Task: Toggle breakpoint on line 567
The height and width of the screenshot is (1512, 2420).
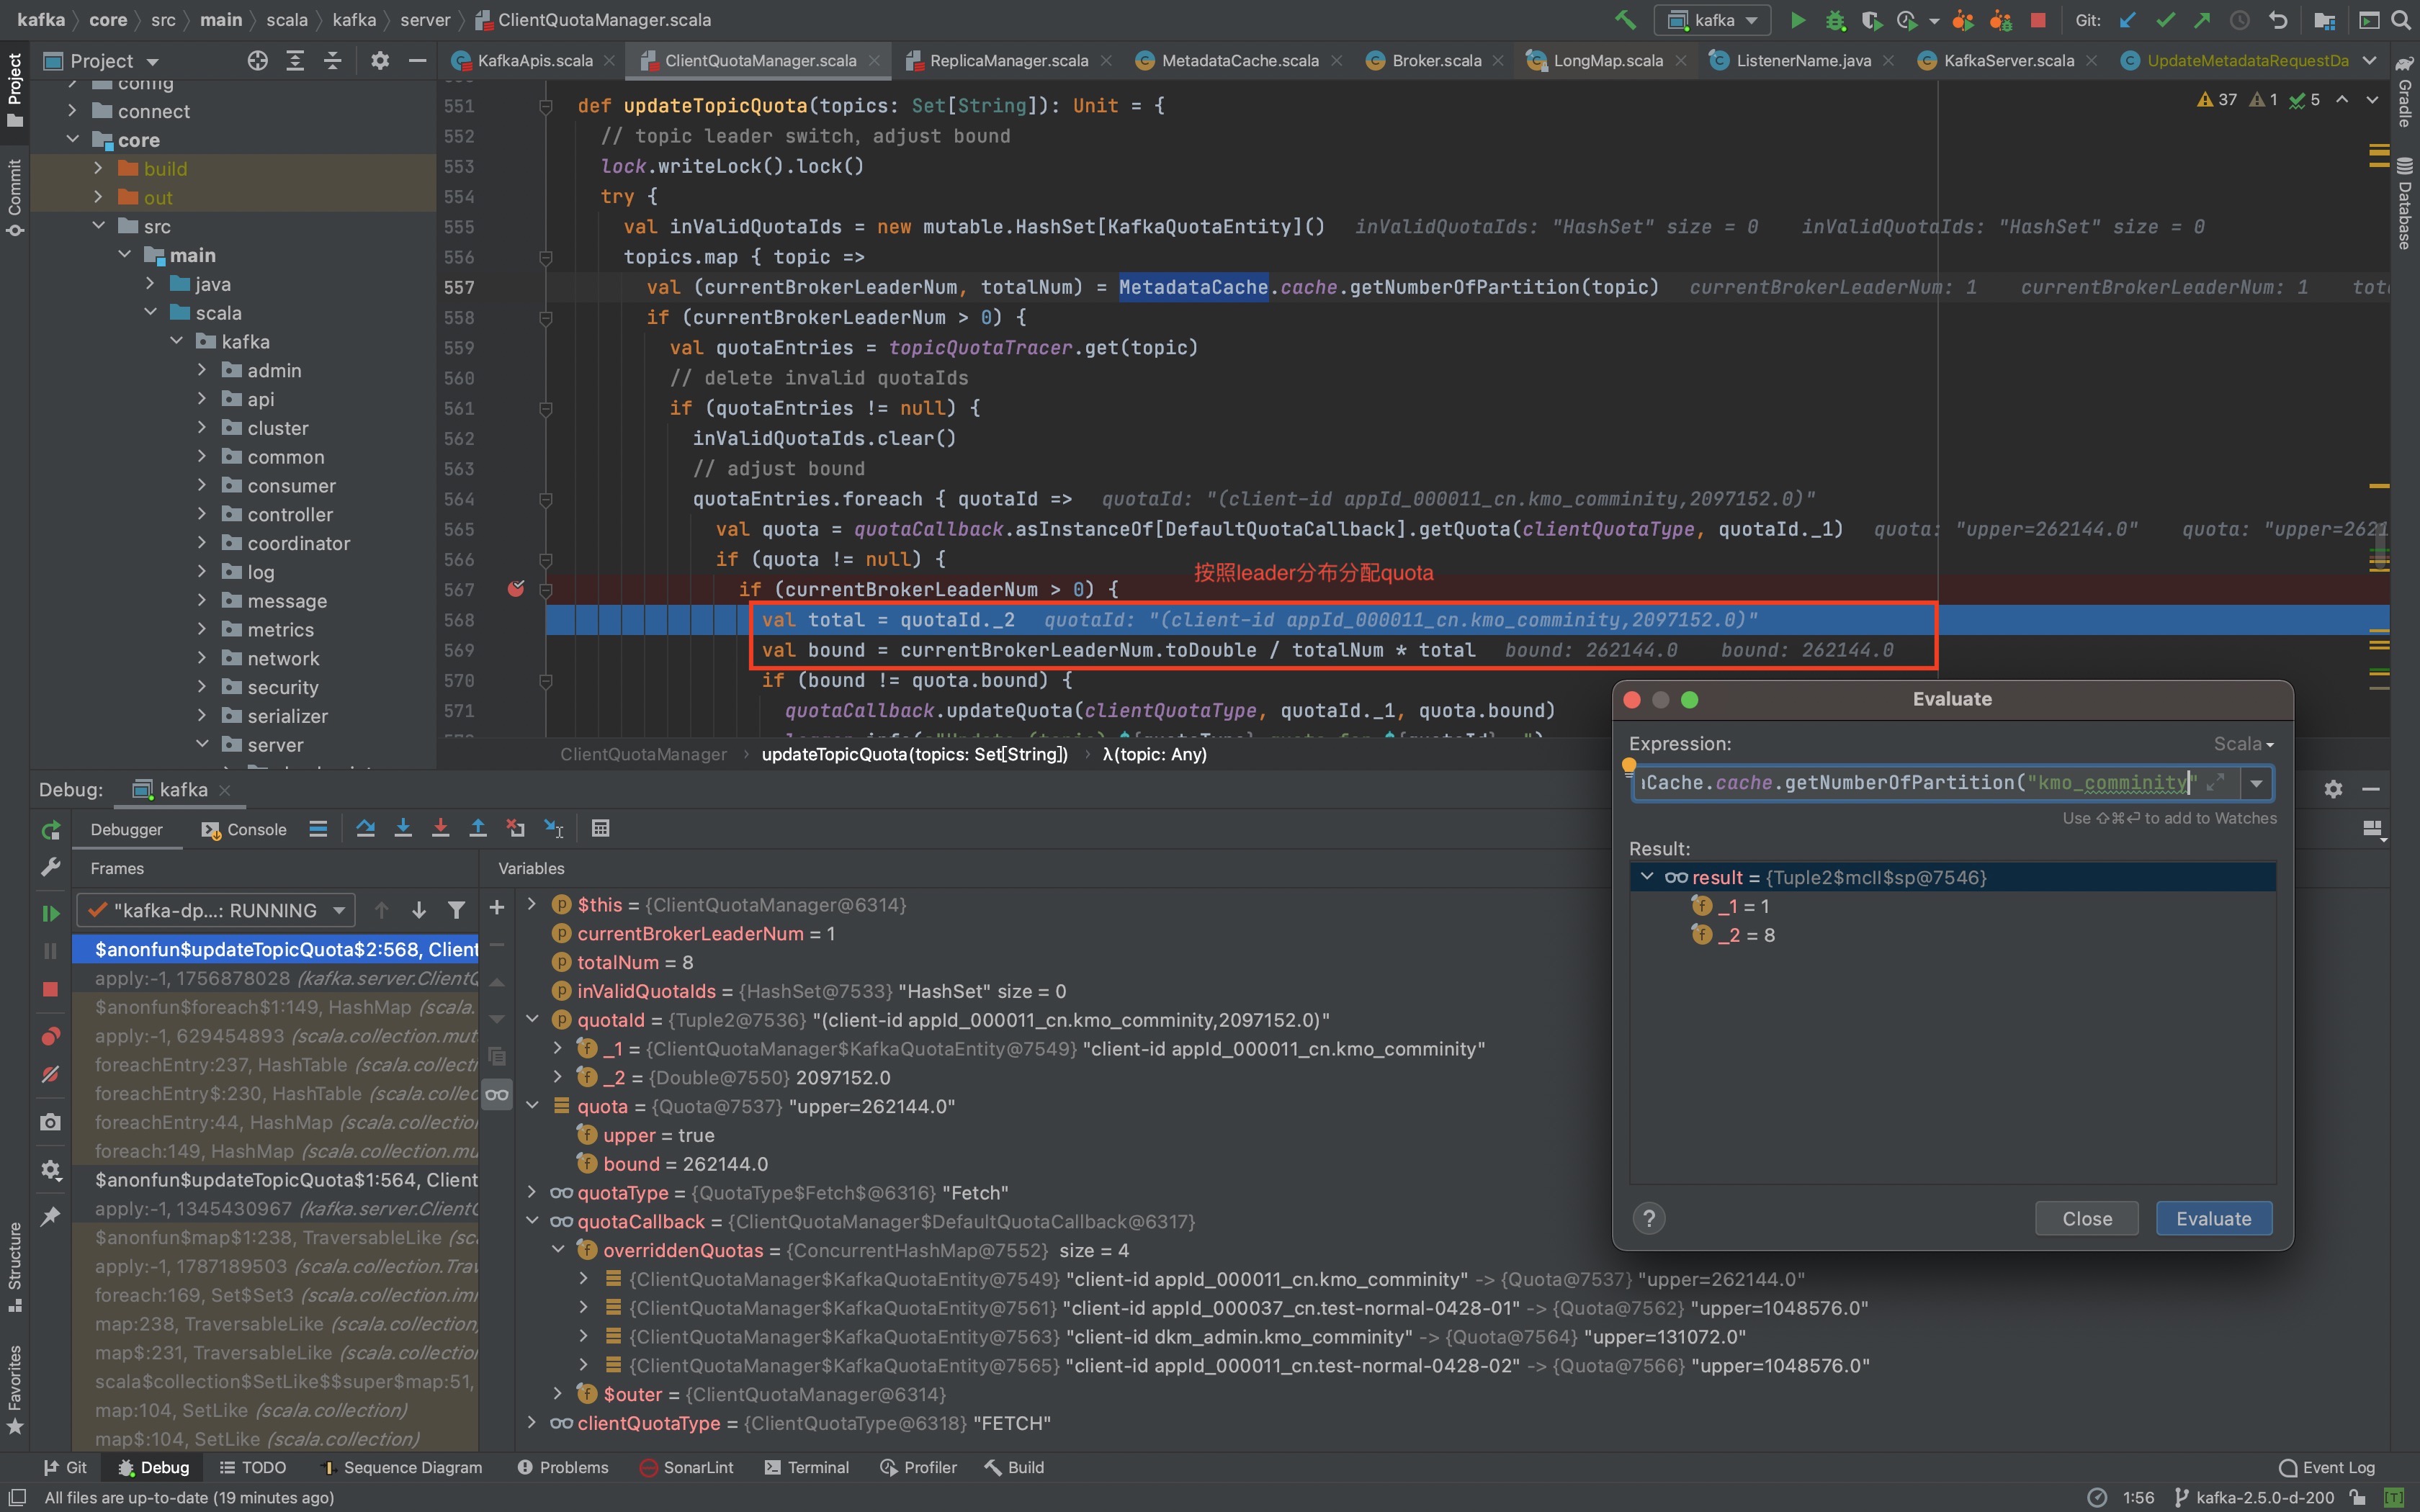Action: click(x=516, y=589)
